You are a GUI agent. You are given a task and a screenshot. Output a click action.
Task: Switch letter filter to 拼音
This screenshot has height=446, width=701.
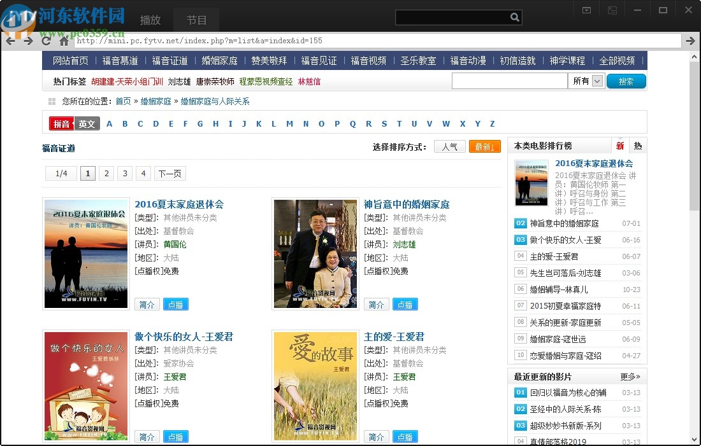[61, 123]
